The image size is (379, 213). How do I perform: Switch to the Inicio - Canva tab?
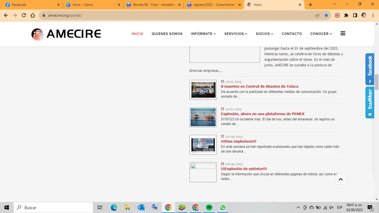coord(93,5)
